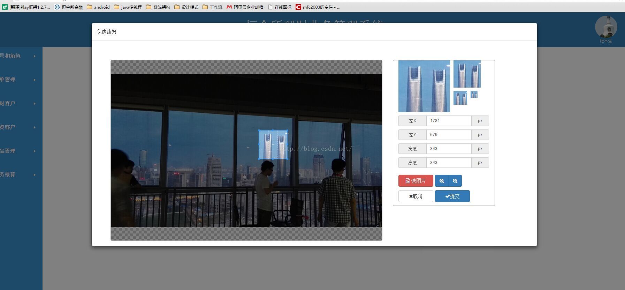Open the user avatar 张木生
The height and width of the screenshot is (290, 625).
[x=606, y=27]
